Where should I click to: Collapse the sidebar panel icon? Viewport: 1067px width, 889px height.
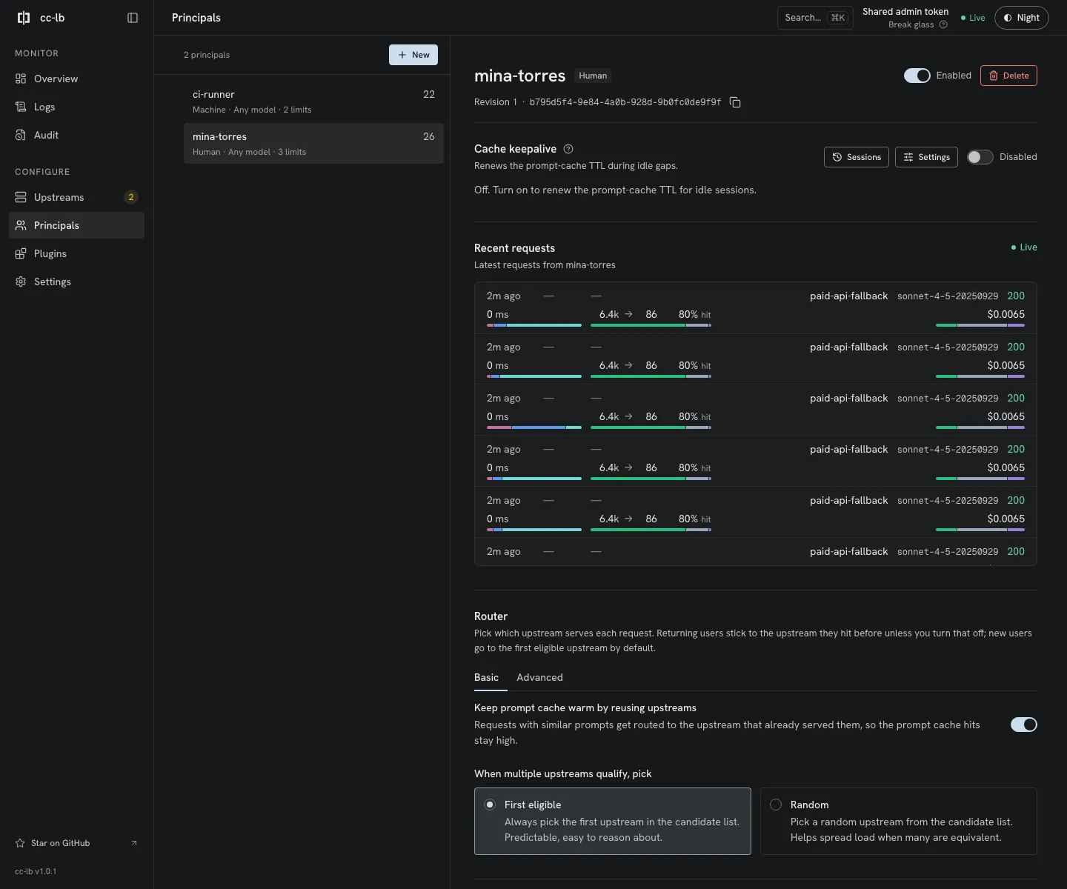133,18
